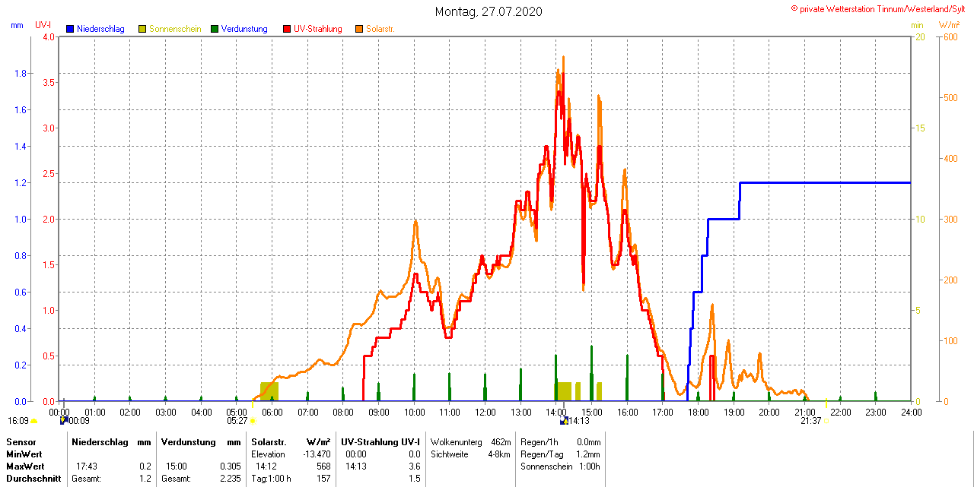Click the Sensor header in data table
The height and width of the screenshot is (487, 974).
(21, 441)
